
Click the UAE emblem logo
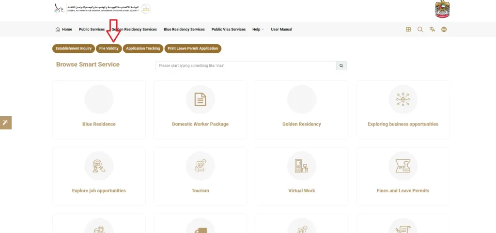[442, 9]
